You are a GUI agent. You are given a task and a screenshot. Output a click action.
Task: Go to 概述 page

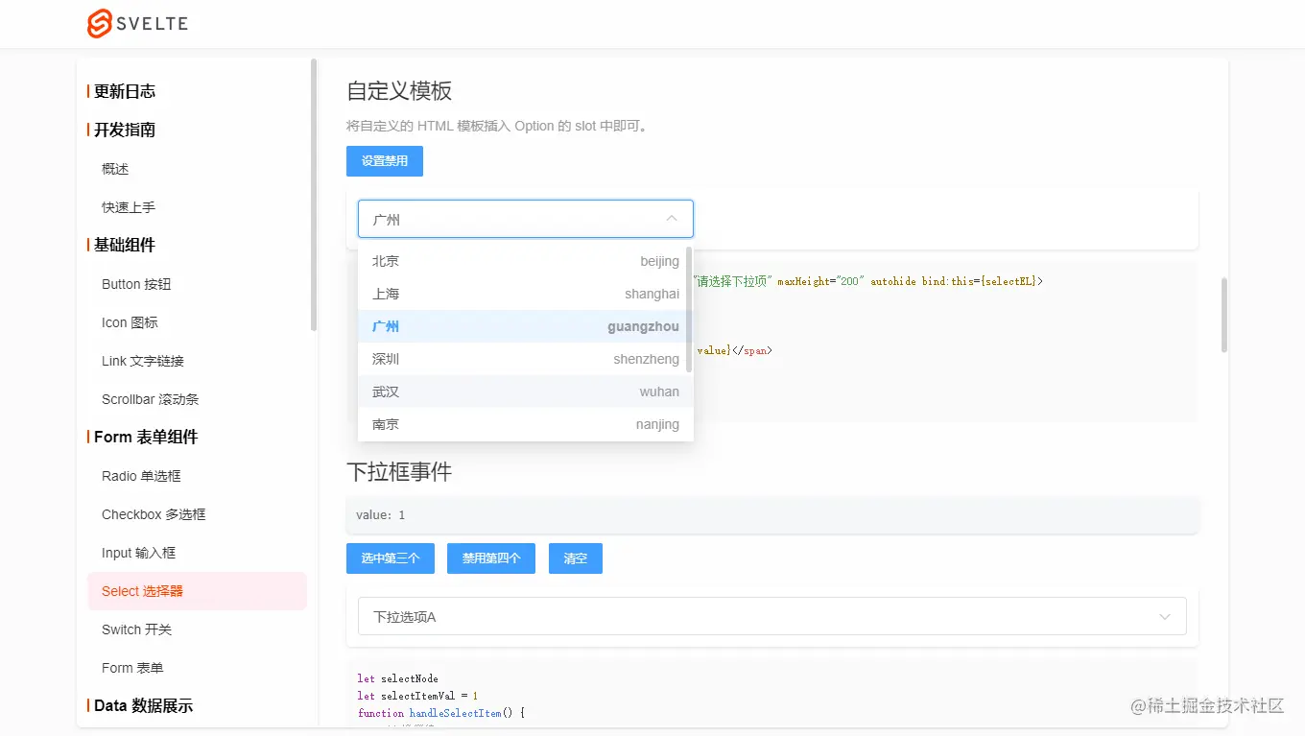115,169
